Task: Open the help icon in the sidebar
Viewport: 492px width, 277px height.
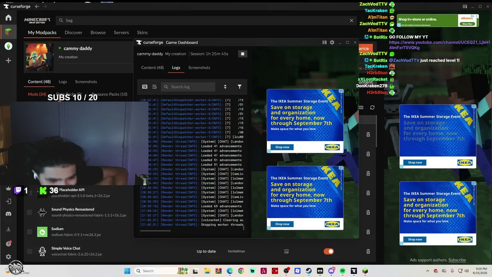Action: tap(8, 244)
